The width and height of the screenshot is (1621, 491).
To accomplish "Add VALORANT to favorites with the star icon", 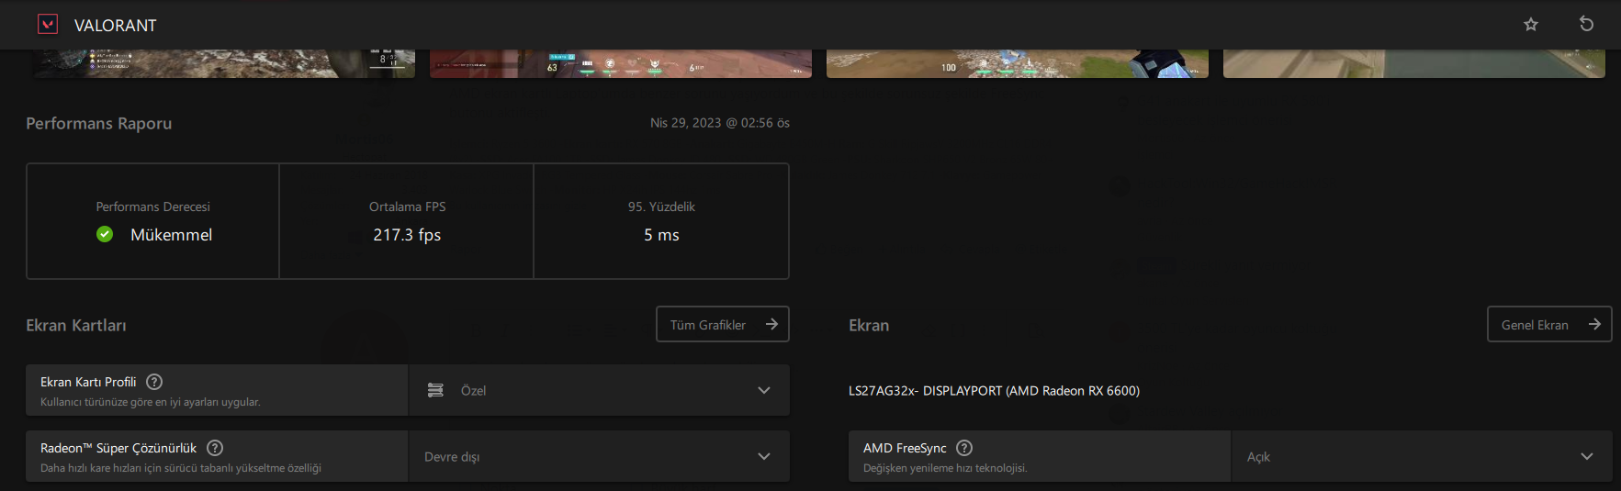I will pos(1531,24).
